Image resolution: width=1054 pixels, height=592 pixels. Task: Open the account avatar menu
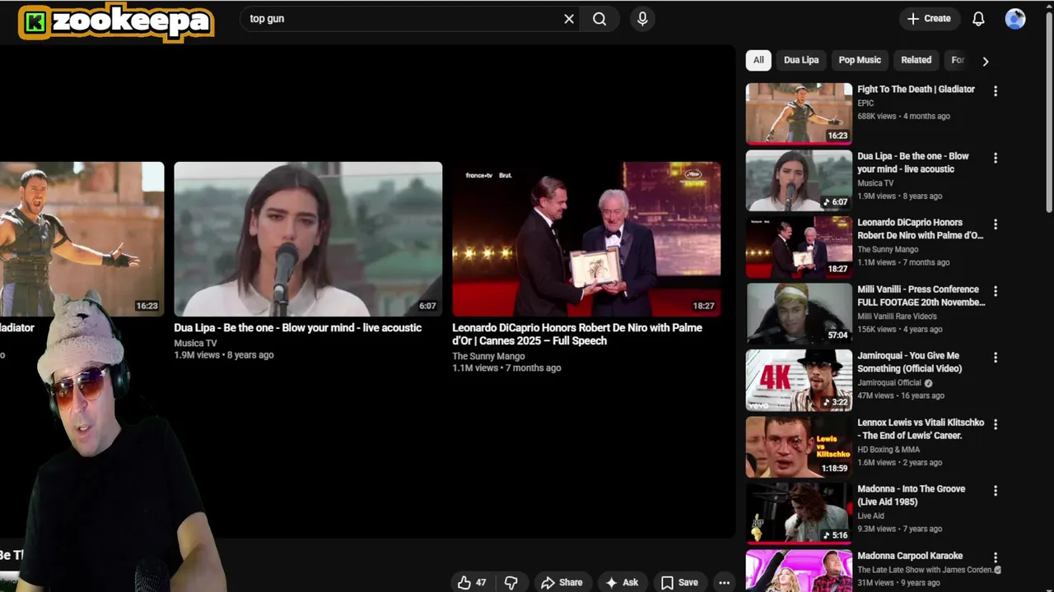(1015, 19)
